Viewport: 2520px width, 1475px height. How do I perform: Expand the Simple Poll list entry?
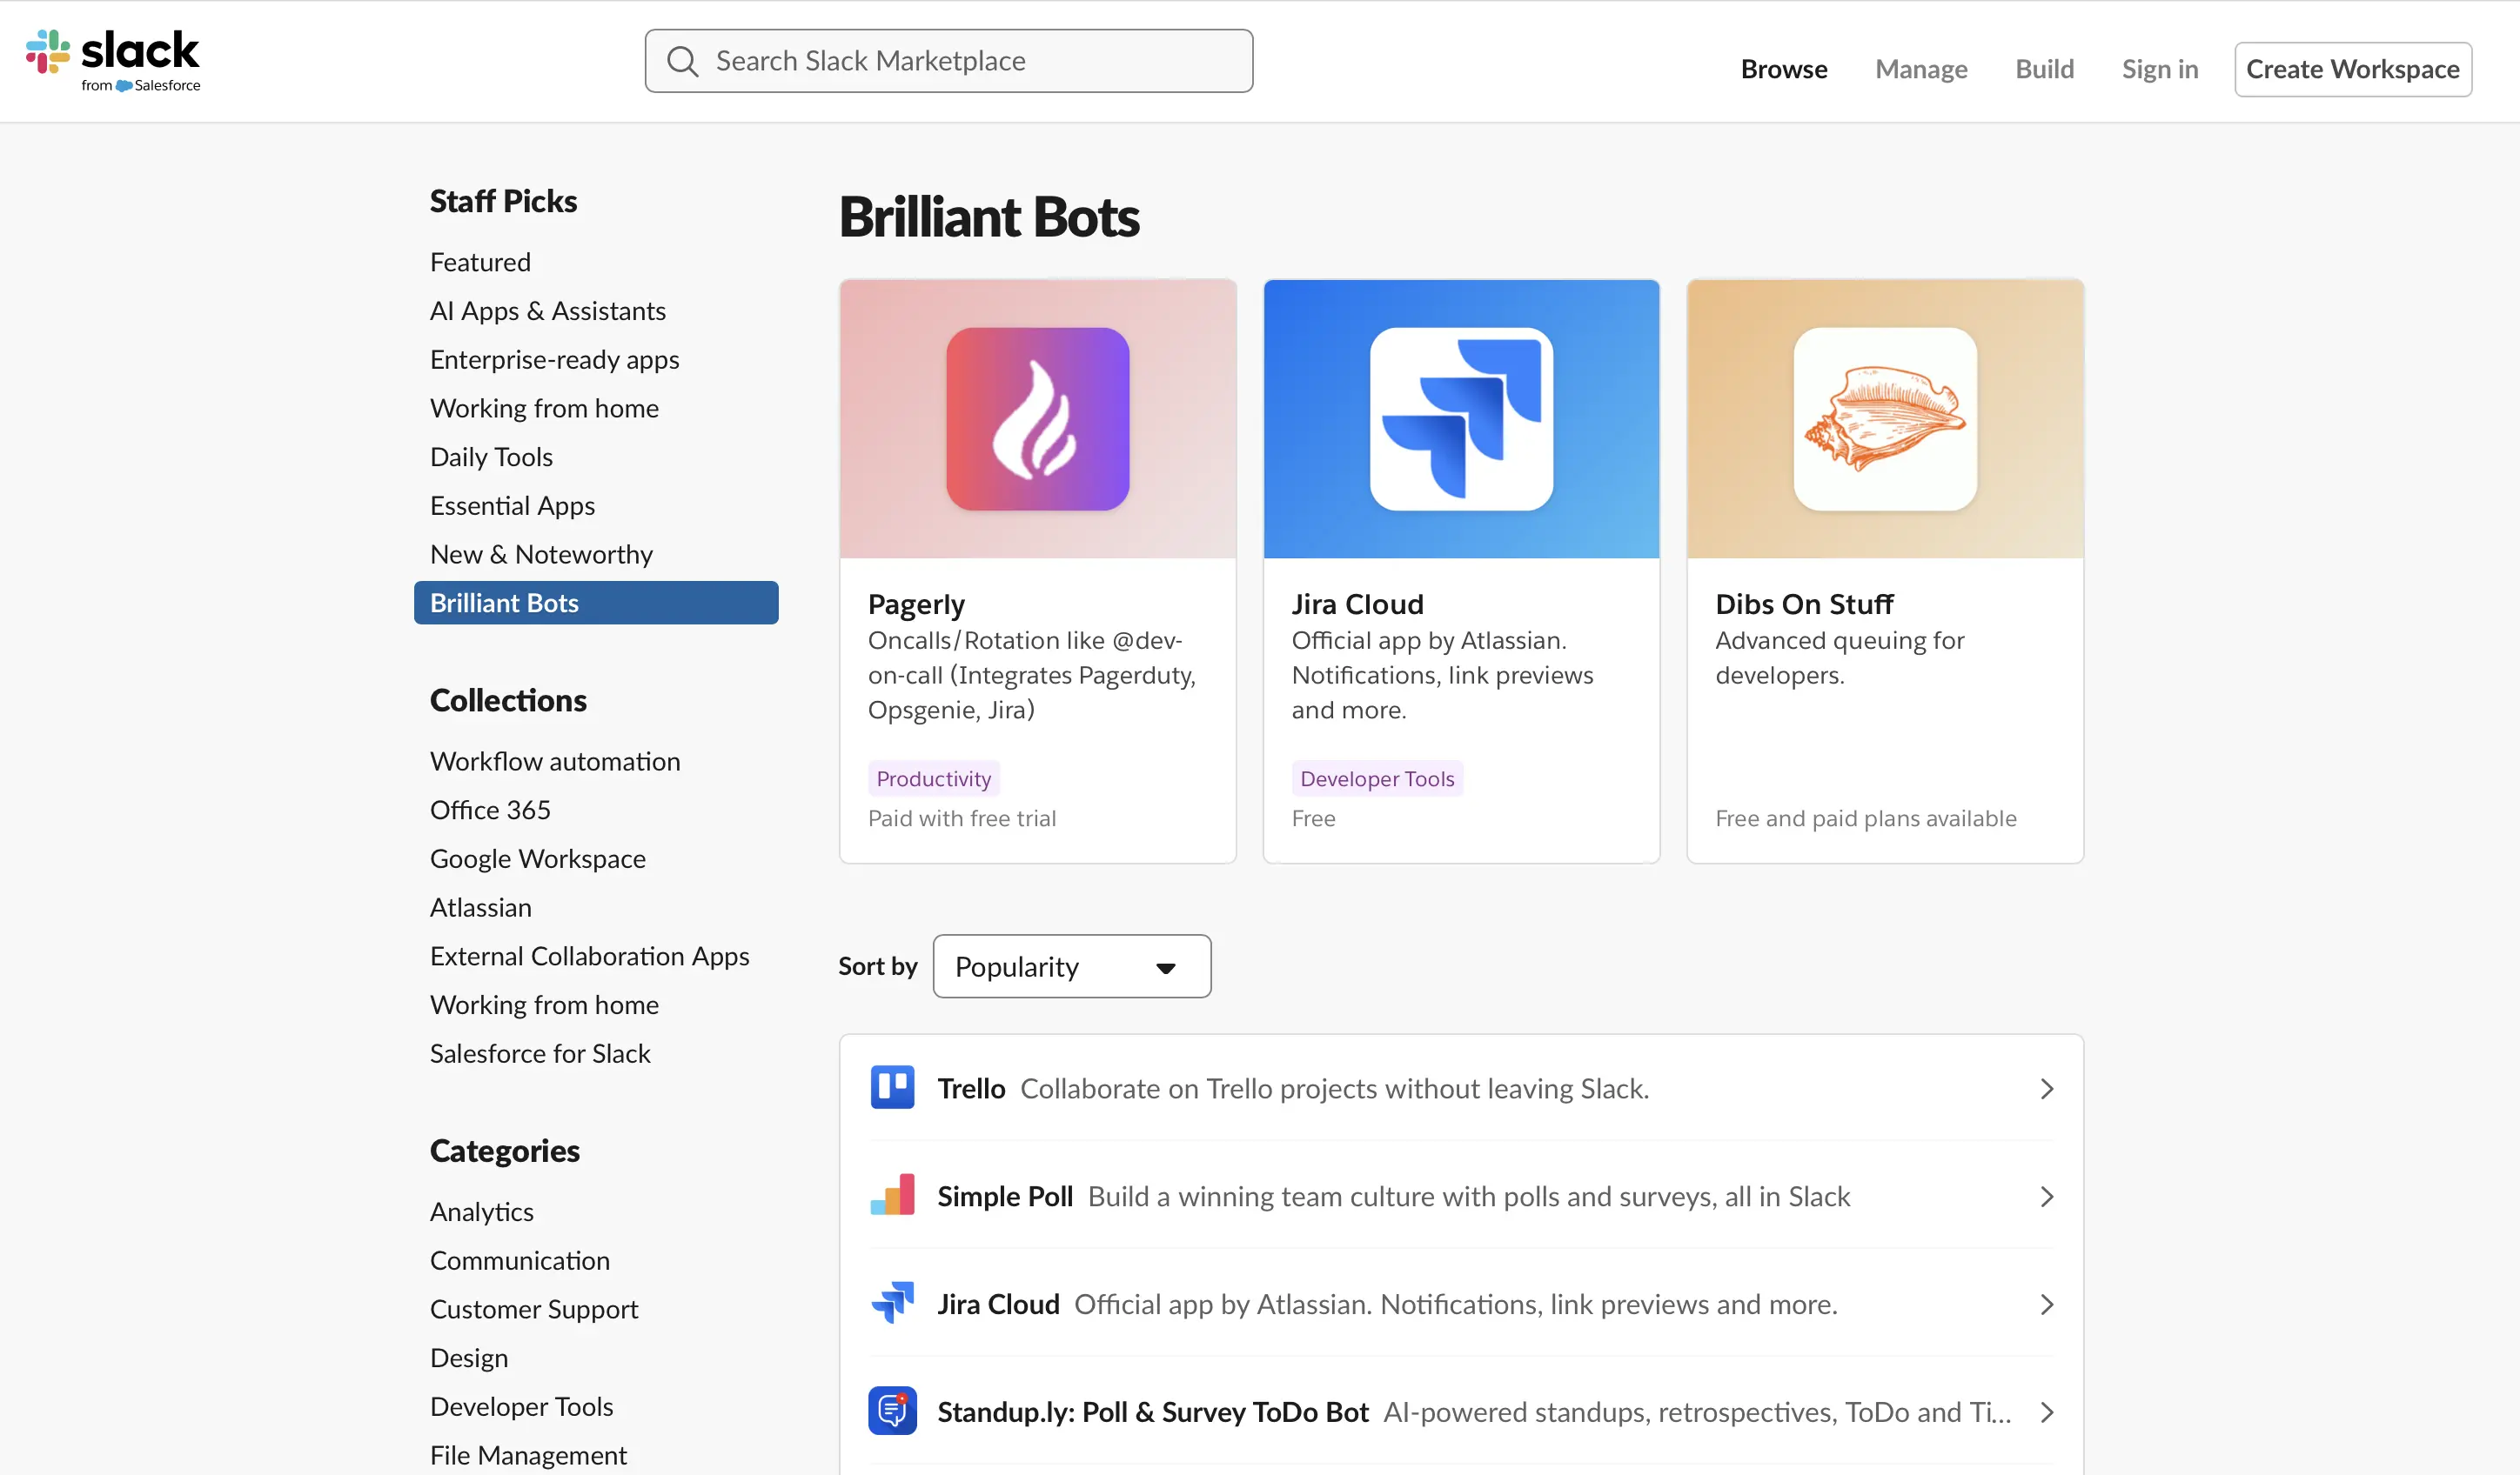click(2046, 1196)
